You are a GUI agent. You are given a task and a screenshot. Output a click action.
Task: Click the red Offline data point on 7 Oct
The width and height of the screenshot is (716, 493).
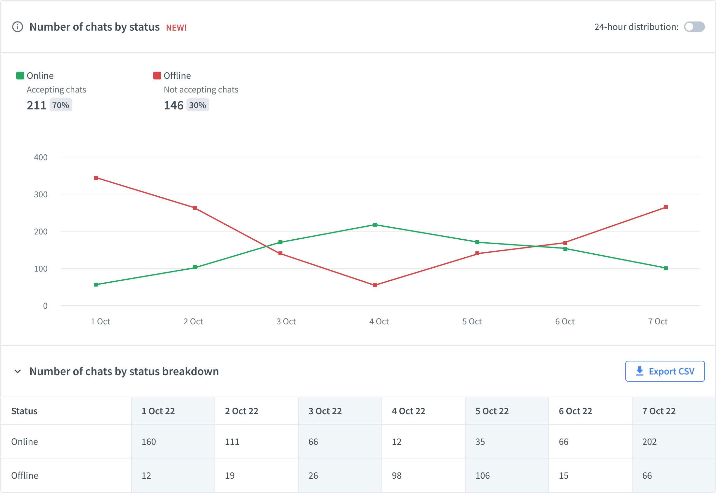[666, 207]
